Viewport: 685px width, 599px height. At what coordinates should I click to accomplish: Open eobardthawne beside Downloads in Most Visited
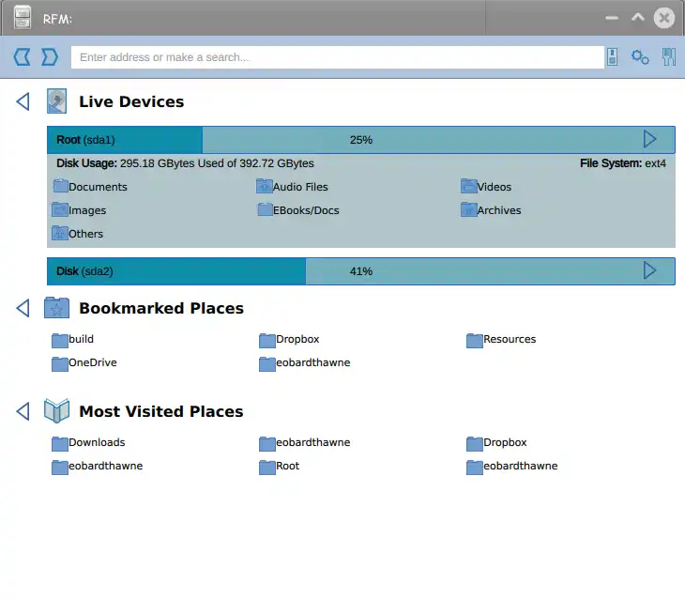(304, 442)
